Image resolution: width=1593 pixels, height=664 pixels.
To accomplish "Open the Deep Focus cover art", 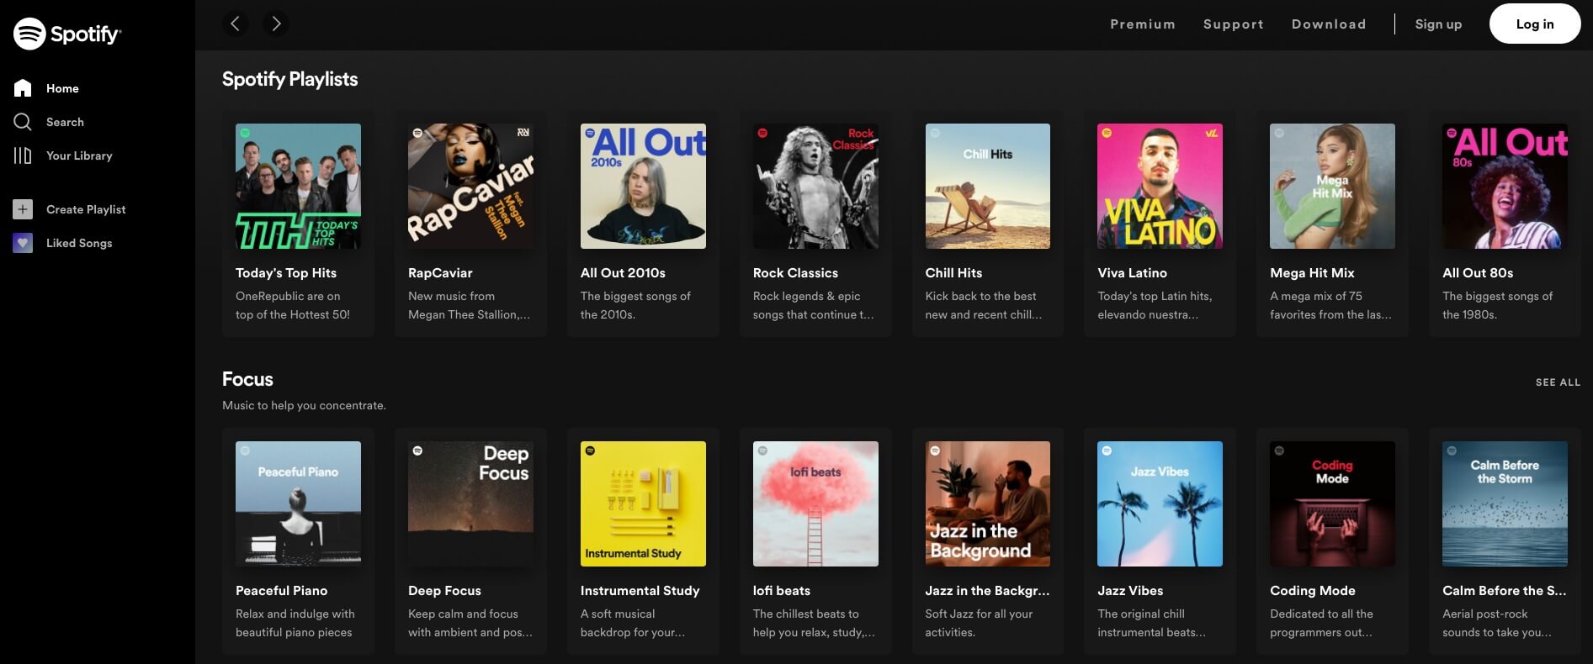I will 470,503.
